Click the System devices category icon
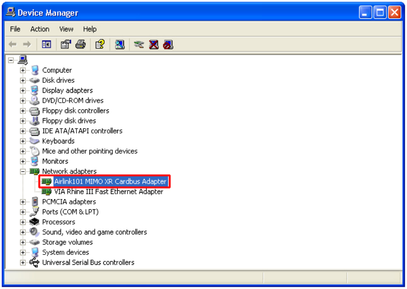Image resolution: width=407 pixels, height=289 pixels. (35, 252)
